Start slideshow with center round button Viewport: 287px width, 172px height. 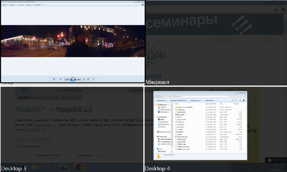(x=73, y=79)
